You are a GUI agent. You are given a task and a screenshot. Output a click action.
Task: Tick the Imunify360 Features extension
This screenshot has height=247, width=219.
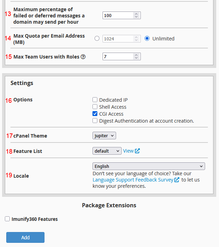7,219
